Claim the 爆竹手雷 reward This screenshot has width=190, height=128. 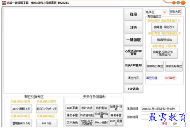point(72,115)
